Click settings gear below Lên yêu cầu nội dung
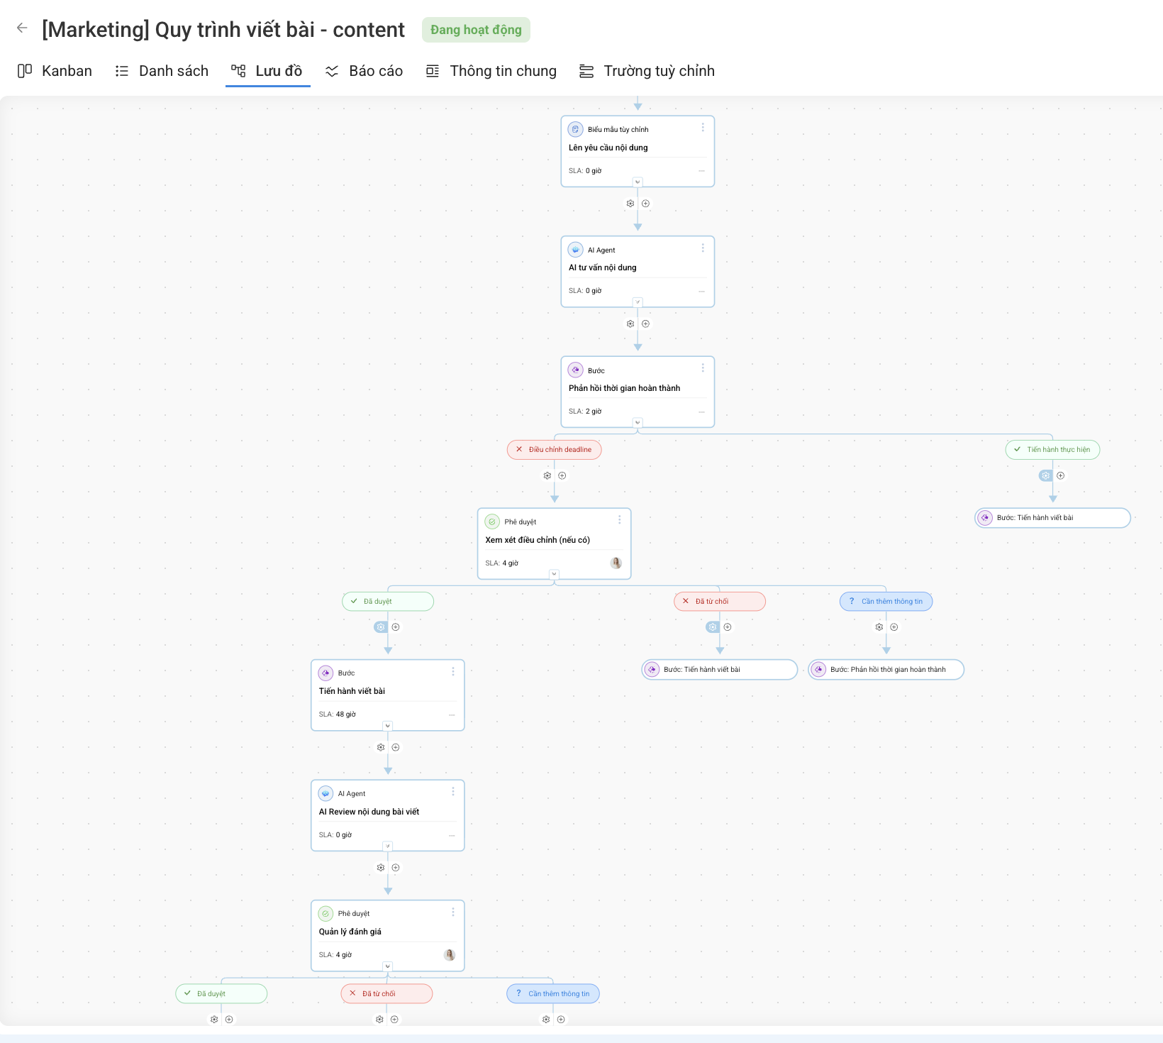Image resolution: width=1163 pixels, height=1043 pixels. (630, 204)
